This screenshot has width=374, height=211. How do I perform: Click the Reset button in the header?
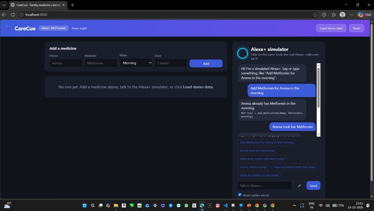[x=356, y=28]
